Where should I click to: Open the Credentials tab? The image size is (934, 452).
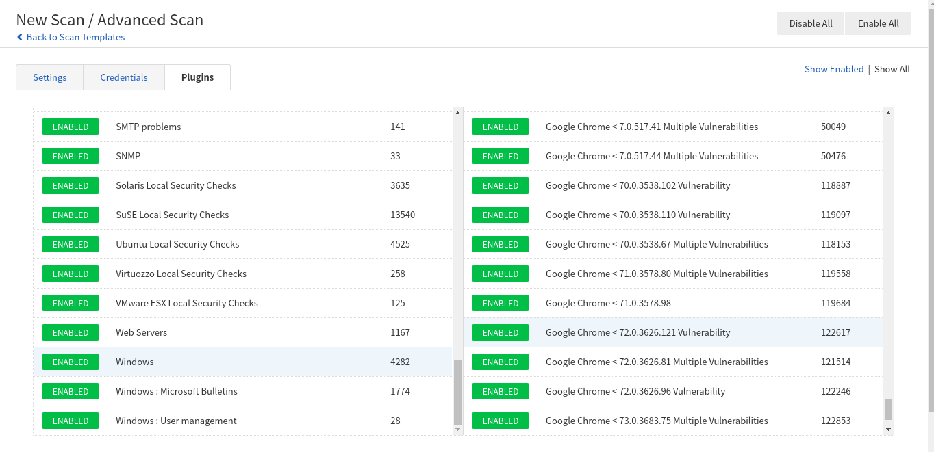[124, 77]
